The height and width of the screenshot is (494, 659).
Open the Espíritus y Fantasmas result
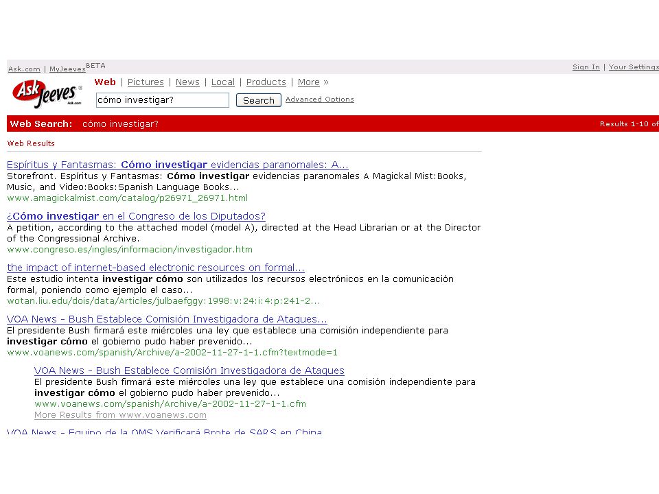point(177,165)
